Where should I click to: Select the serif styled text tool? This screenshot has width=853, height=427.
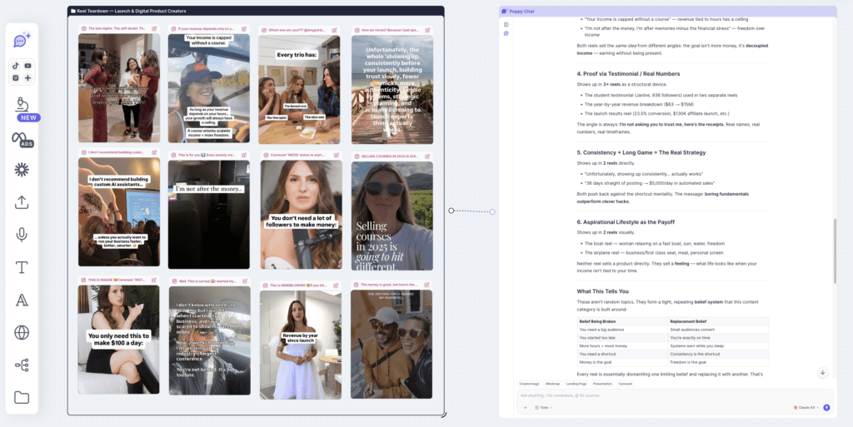coord(22,300)
